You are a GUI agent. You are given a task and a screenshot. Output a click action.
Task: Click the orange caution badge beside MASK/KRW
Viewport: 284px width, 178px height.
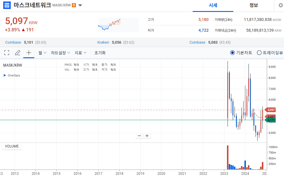[x=74, y=5]
